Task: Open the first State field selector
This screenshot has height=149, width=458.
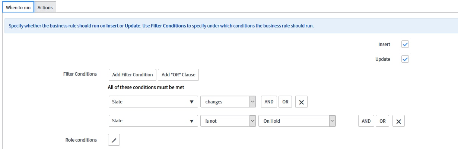Action: tap(153, 102)
